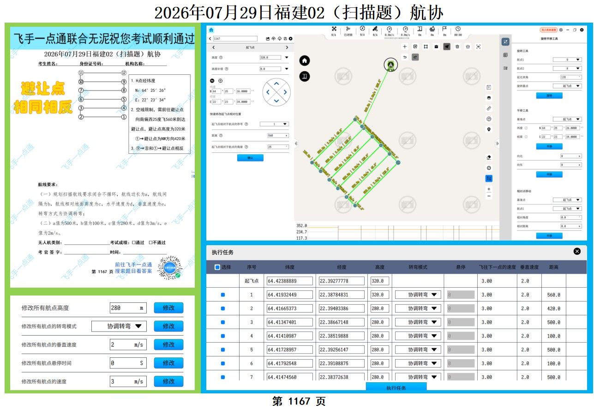Click the latitude input field of waypoint 2
Image resolution: width=594 pixels, height=410 pixels.
tap(290, 308)
